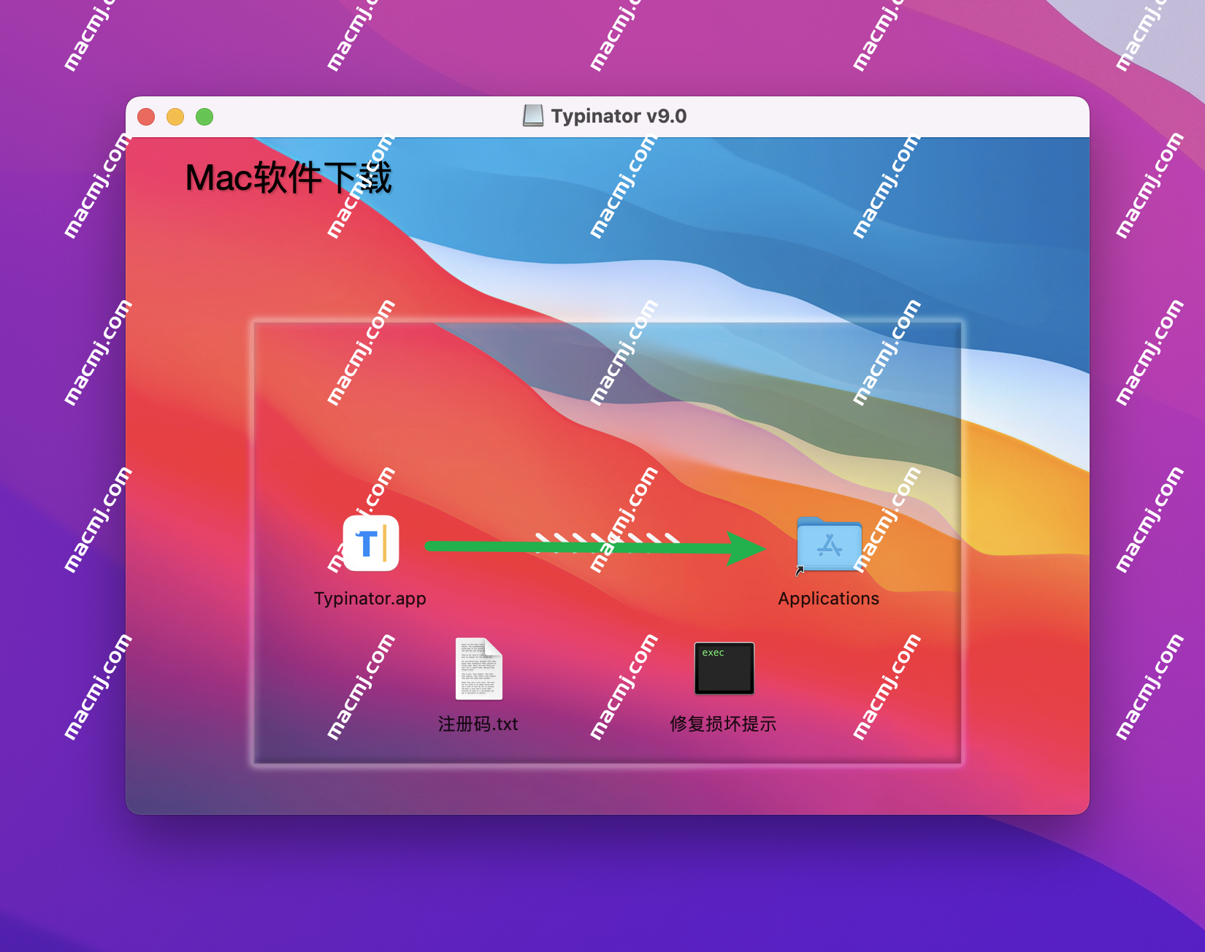Image resolution: width=1205 pixels, height=952 pixels.
Task: Click the Typinator.app file label
Action: pos(370,599)
